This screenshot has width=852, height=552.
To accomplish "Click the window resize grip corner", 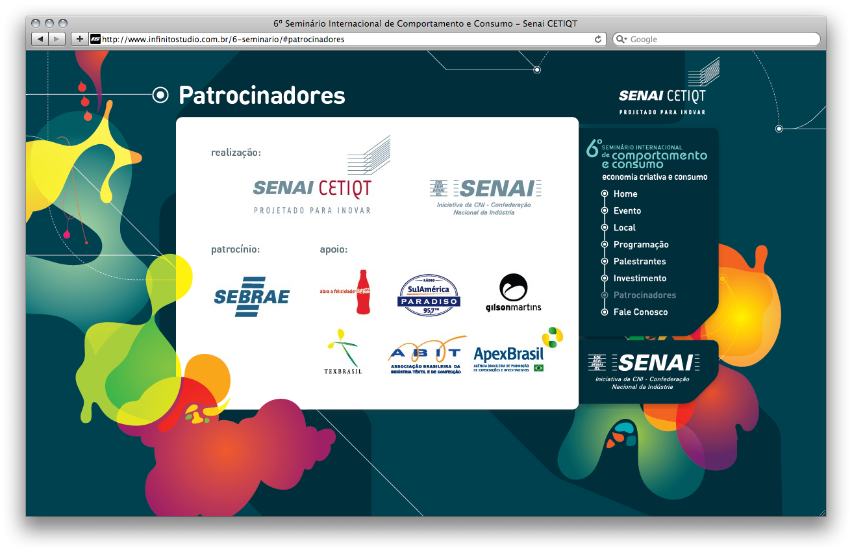I will pyautogui.click(x=821, y=512).
